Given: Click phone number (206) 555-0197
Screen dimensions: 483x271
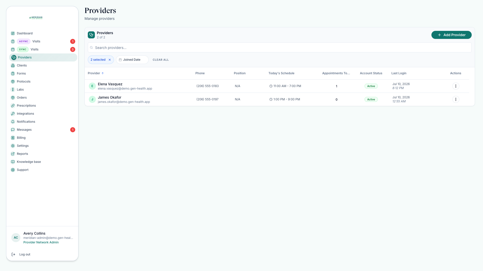Looking at the screenshot, I should click(x=208, y=99).
